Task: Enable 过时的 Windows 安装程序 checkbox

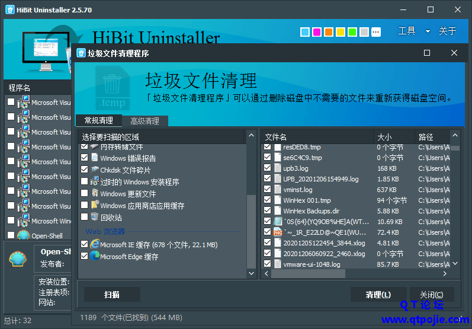Action: coord(85,181)
